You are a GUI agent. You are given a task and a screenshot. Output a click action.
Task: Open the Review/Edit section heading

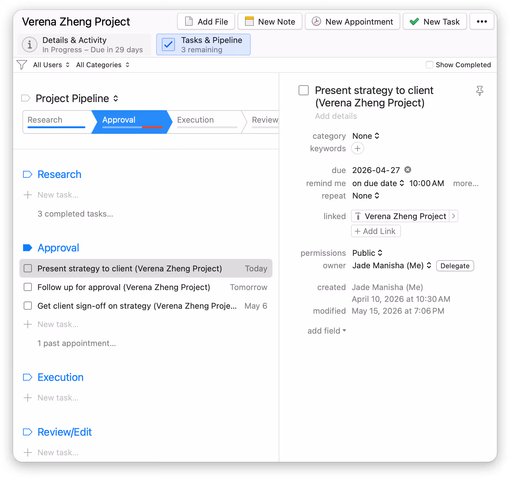[x=65, y=432]
